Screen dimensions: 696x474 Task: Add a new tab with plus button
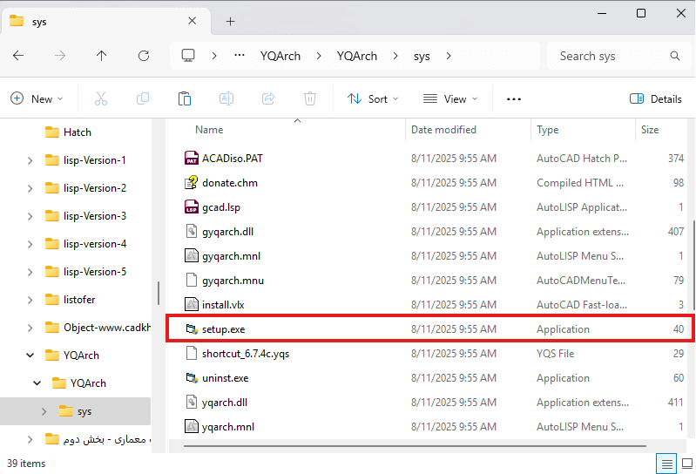tap(230, 21)
